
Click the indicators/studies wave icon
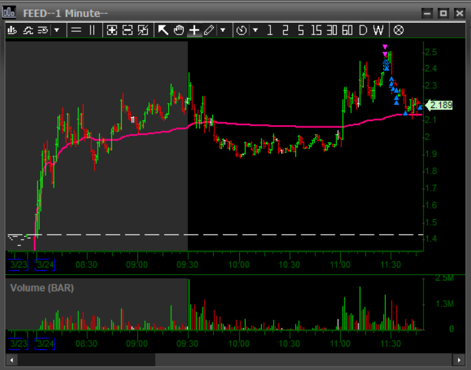[x=28, y=31]
